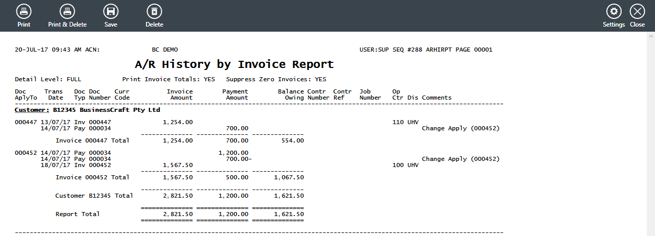The image size is (655, 236).
Task: Click invoice amount 1,254.00 on 13/07/17 row
Action: click(x=178, y=122)
